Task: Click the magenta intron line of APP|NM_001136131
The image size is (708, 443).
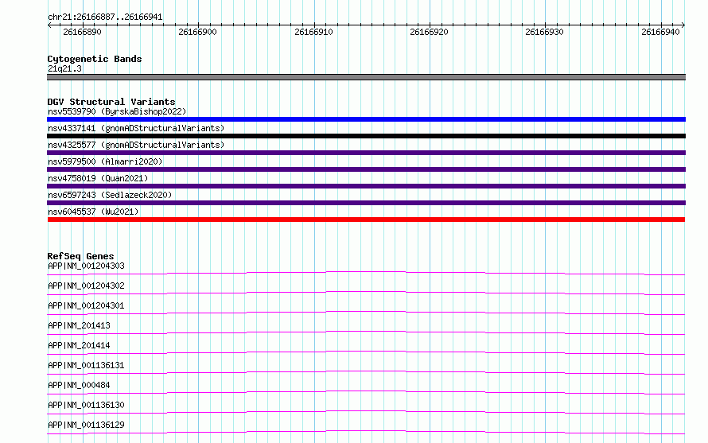Action: point(366,372)
